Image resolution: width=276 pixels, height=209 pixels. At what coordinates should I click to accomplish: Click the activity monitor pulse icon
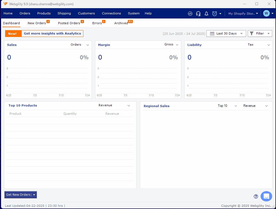click(x=190, y=14)
